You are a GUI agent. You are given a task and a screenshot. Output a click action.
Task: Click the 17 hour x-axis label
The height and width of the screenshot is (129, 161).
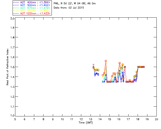(128, 119)
